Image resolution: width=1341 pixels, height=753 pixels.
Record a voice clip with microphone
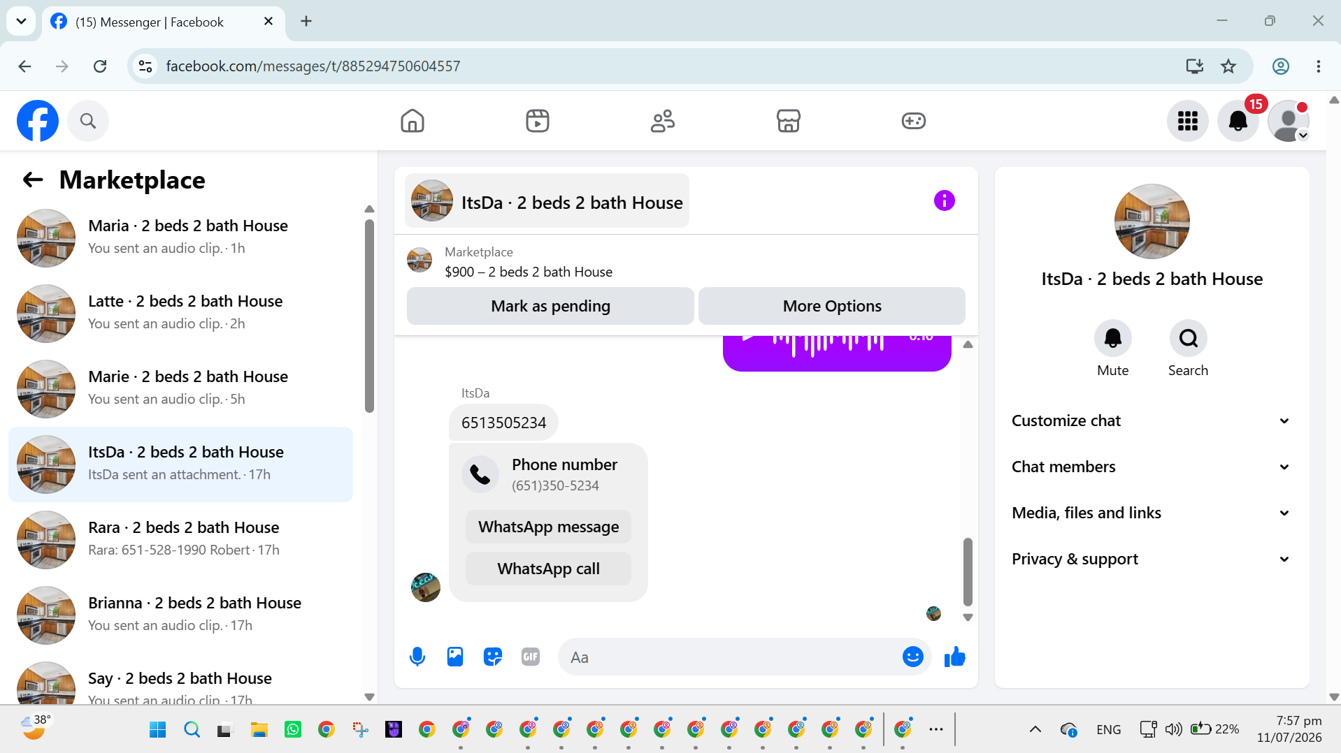pyautogui.click(x=417, y=657)
